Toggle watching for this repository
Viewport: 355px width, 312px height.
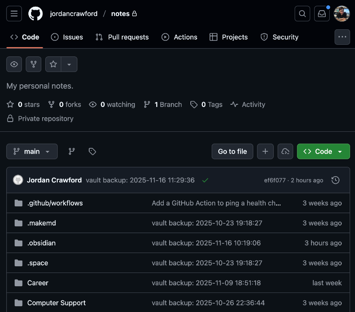[14, 64]
